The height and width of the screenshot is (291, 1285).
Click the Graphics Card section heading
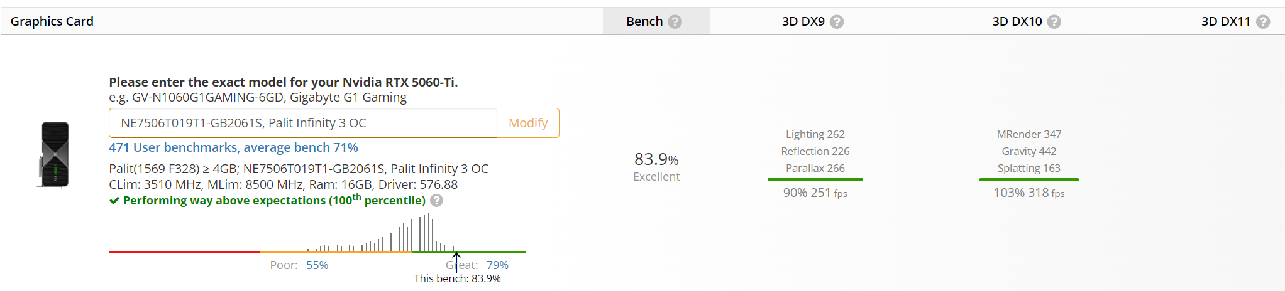(52, 21)
